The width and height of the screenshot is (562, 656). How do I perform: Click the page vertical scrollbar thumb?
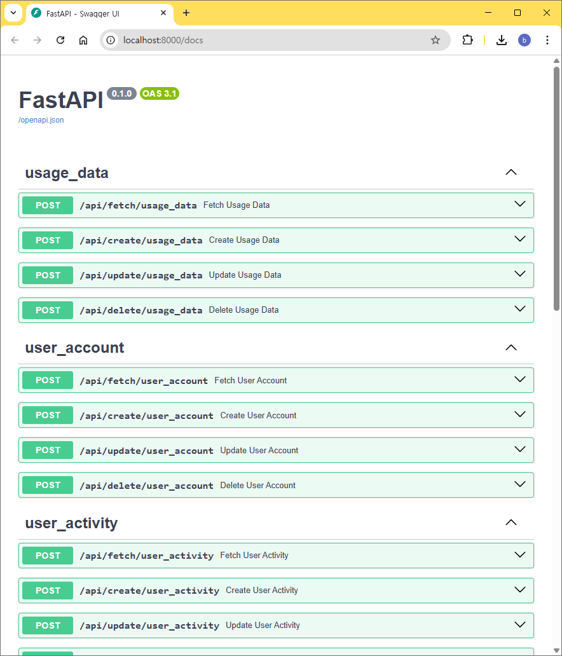click(556, 188)
